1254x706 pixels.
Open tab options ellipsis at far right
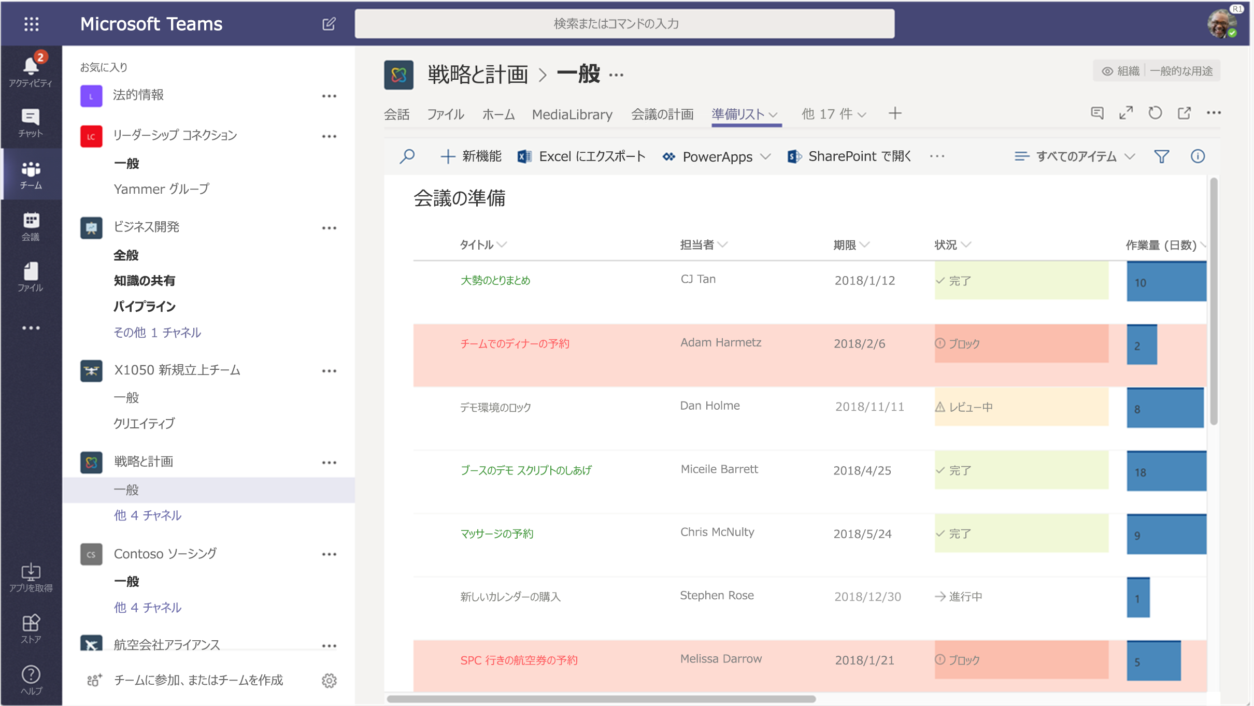(1214, 113)
